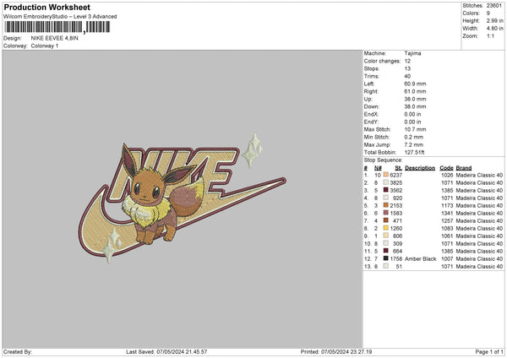
Task: Click the orange swatch for code 1173
Action: tap(386, 205)
